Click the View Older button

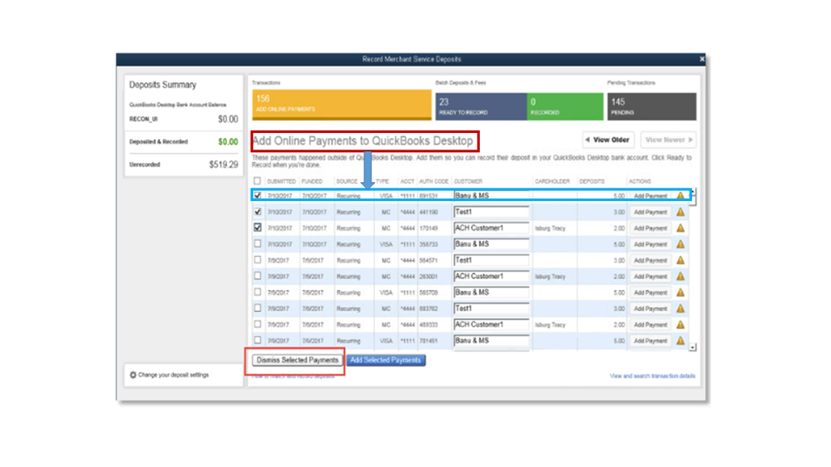point(608,140)
